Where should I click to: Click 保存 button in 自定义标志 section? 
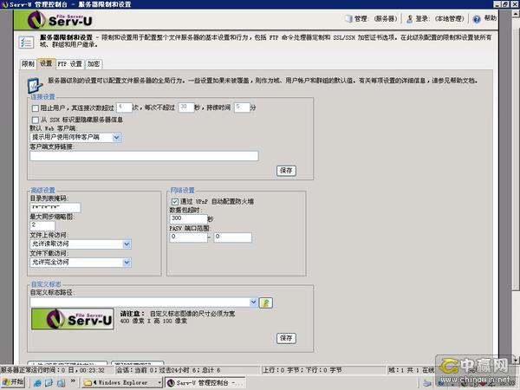point(286,337)
